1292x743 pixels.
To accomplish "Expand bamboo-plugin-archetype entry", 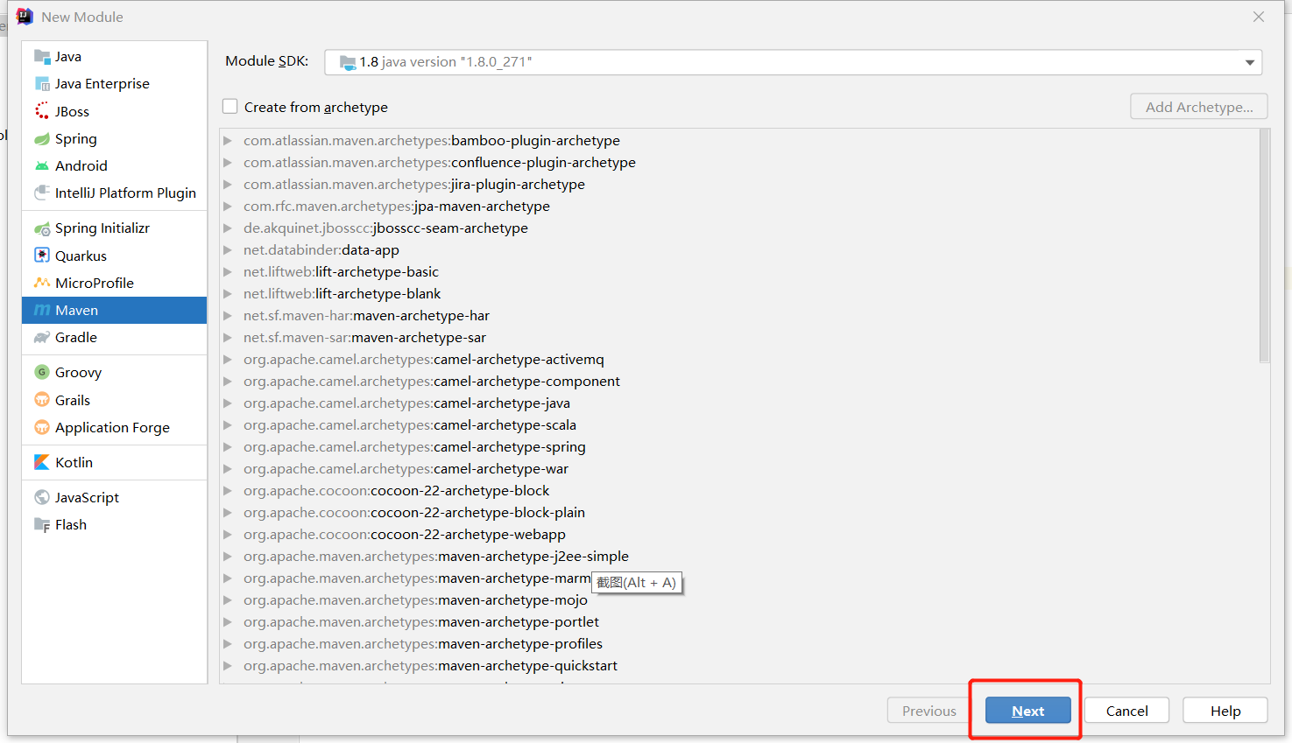I will click(x=228, y=141).
